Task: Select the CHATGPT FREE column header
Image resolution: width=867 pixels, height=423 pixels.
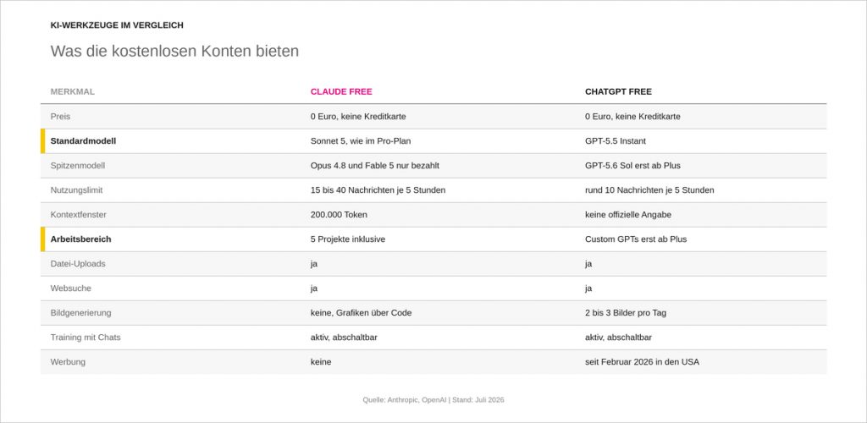Action: (x=618, y=91)
